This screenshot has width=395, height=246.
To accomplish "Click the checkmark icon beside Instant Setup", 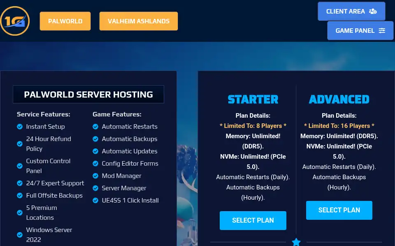I will (20, 127).
